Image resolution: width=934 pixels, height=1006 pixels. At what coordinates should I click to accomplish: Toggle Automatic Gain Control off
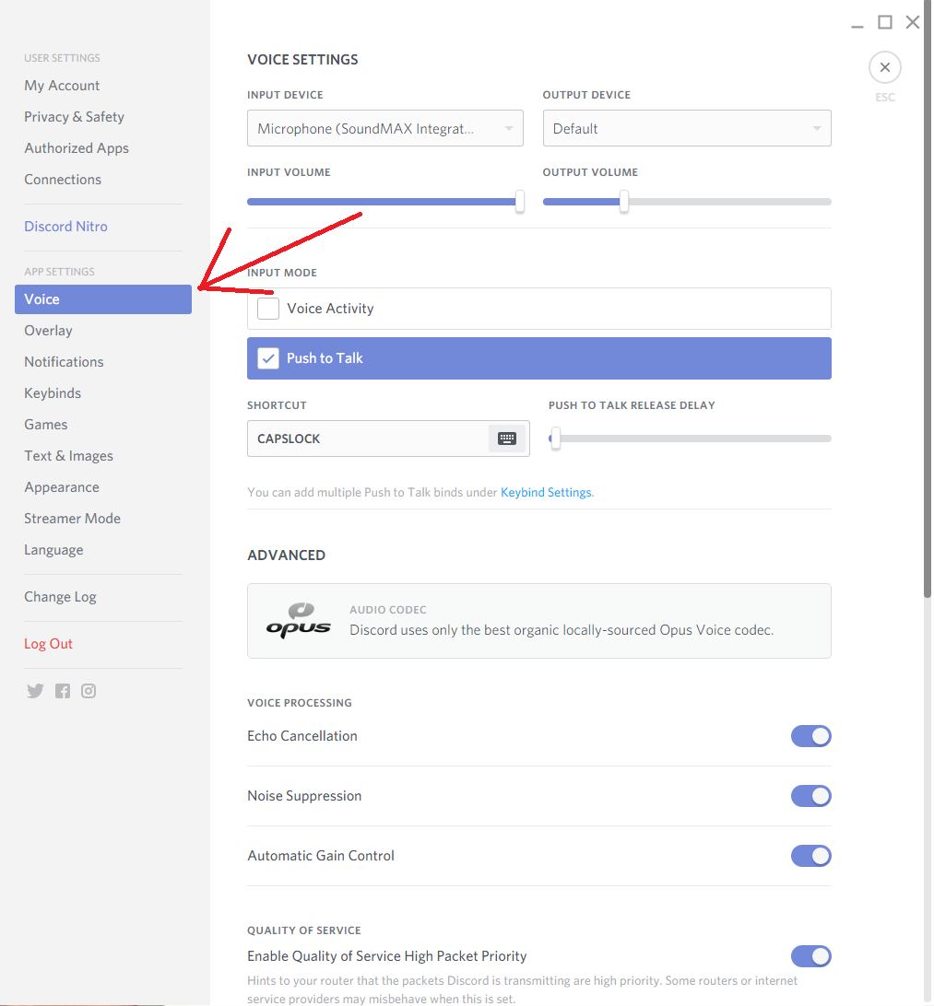pyautogui.click(x=811, y=856)
